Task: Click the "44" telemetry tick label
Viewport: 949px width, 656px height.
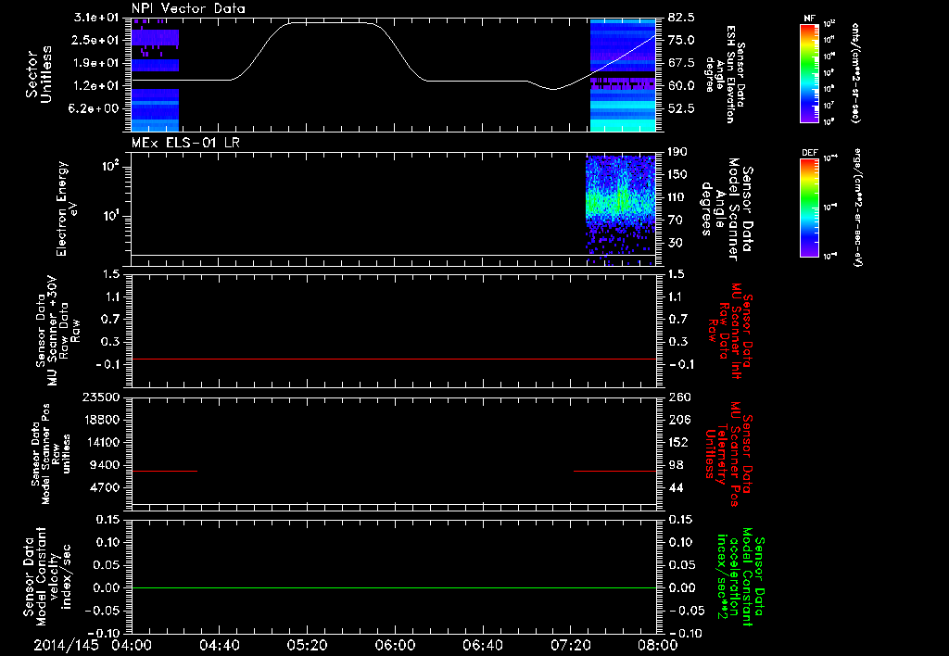Action: pyautogui.click(x=676, y=487)
